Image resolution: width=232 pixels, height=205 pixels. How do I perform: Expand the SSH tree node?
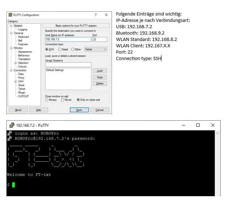point(16,82)
